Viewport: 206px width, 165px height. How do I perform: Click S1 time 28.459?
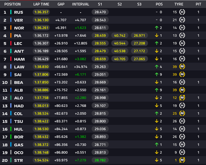click(x=100, y=35)
